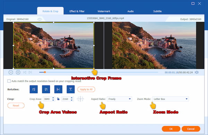
Task: Rotate the video 90 degrees left
Action: (34, 89)
